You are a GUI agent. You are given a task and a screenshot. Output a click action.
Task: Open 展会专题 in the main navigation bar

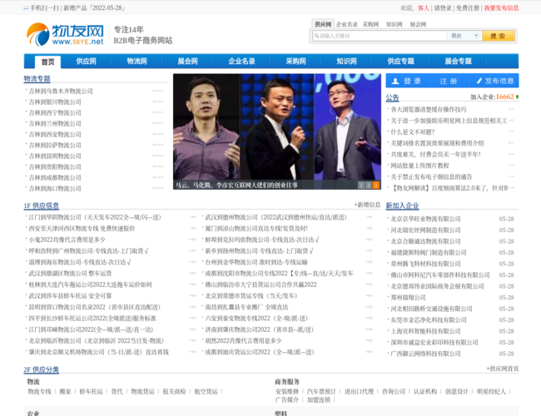(458, 62)
